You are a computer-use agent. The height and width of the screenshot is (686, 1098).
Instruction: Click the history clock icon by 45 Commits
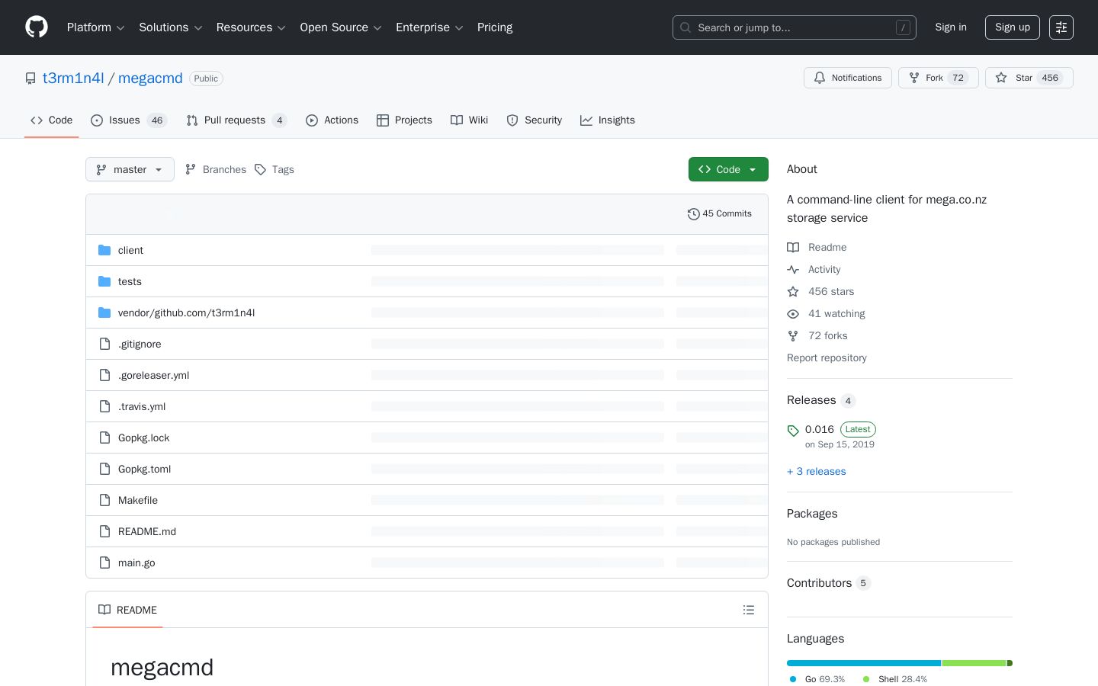693,214
